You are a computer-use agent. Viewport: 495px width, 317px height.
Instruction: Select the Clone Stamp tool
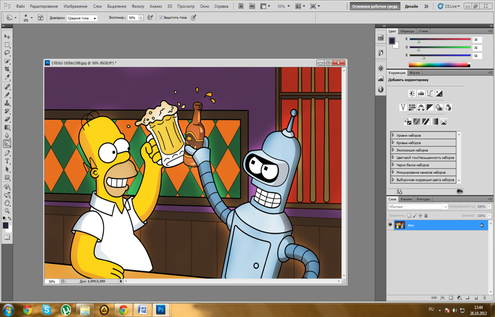tap(7, 103)
